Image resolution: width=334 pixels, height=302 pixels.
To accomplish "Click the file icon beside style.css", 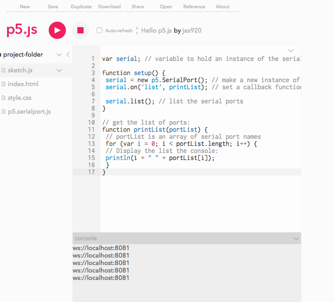I will click(x=4, y=98).
